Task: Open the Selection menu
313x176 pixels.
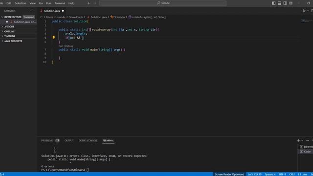Action: (21, 3)
